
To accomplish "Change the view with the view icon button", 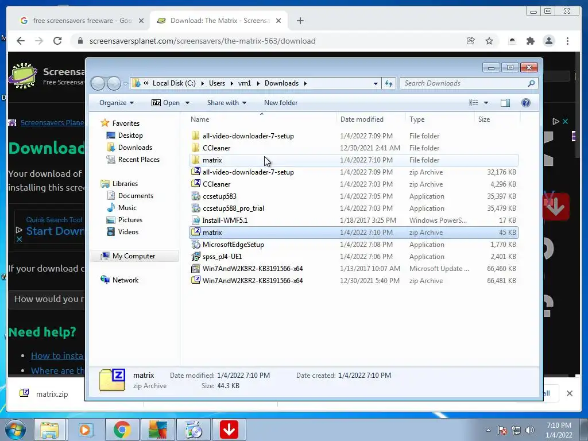I will 474,103.
